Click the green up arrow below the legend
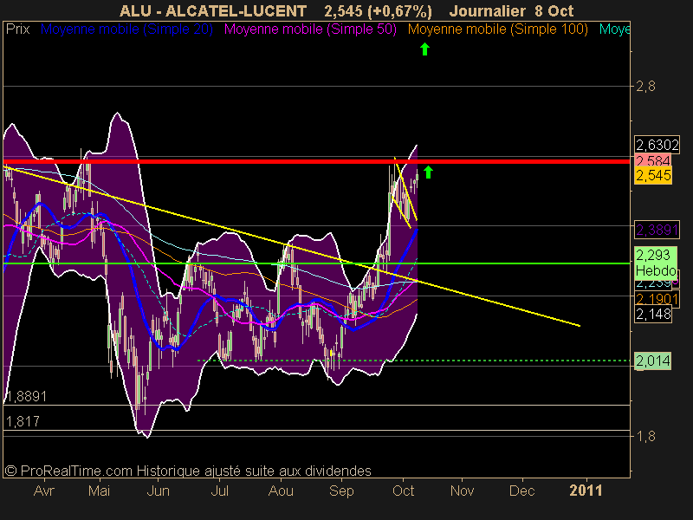This screenshot has height=520, width=693. pos(424,49)
